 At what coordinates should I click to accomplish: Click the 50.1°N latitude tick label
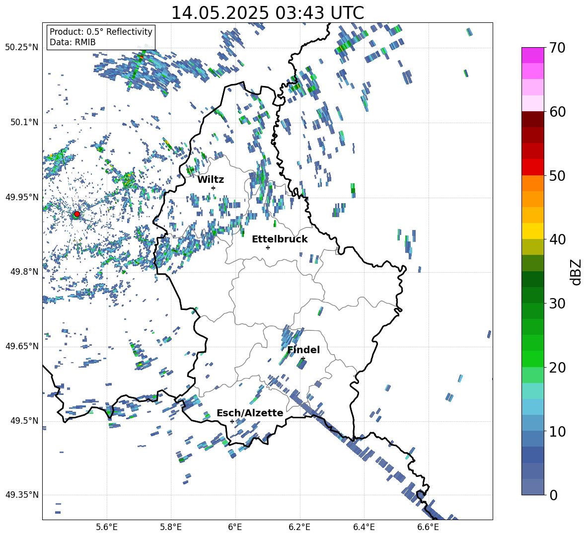point(24,122)
